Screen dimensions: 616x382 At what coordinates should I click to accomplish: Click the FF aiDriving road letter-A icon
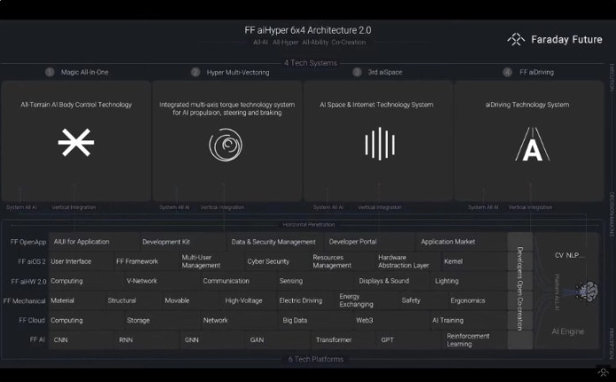[x=532, y=144]
